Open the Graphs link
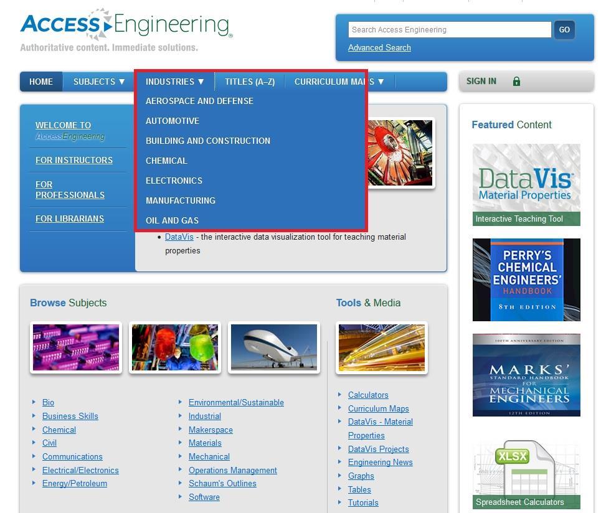 click(x=361, y=476)
